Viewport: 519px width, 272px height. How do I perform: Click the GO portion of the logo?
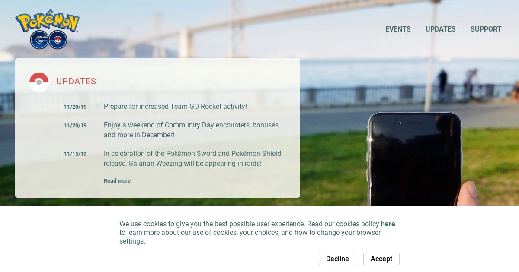pos(48,40)
